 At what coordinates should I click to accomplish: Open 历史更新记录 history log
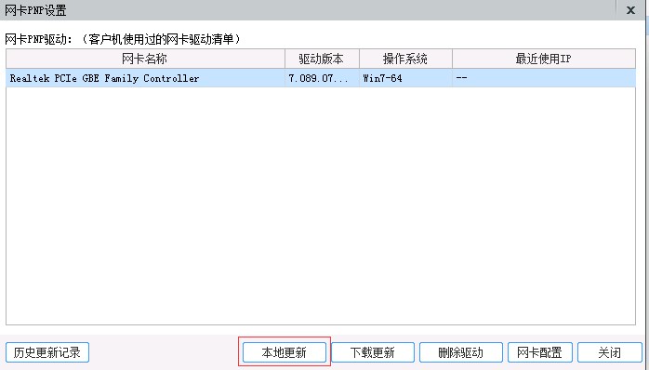tap(47, 352)
